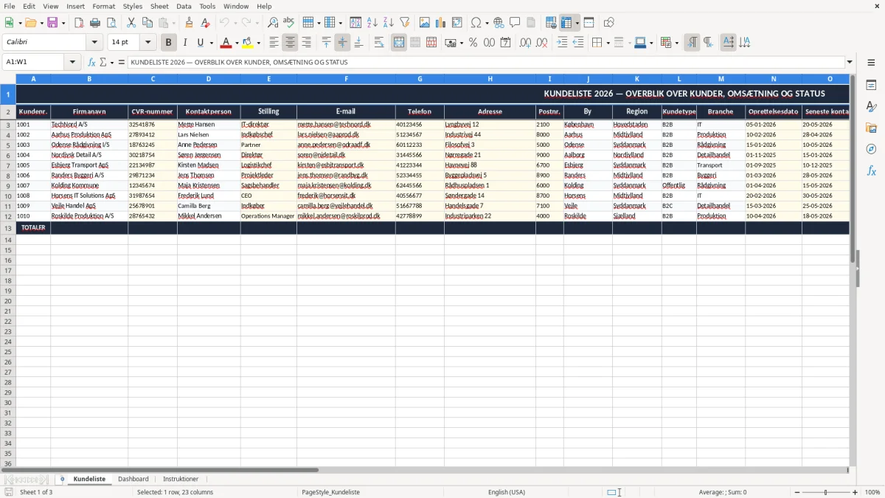Insert a chart
Image resolution: width=885 pixels, height=498 pixels.
pos(441,23)
